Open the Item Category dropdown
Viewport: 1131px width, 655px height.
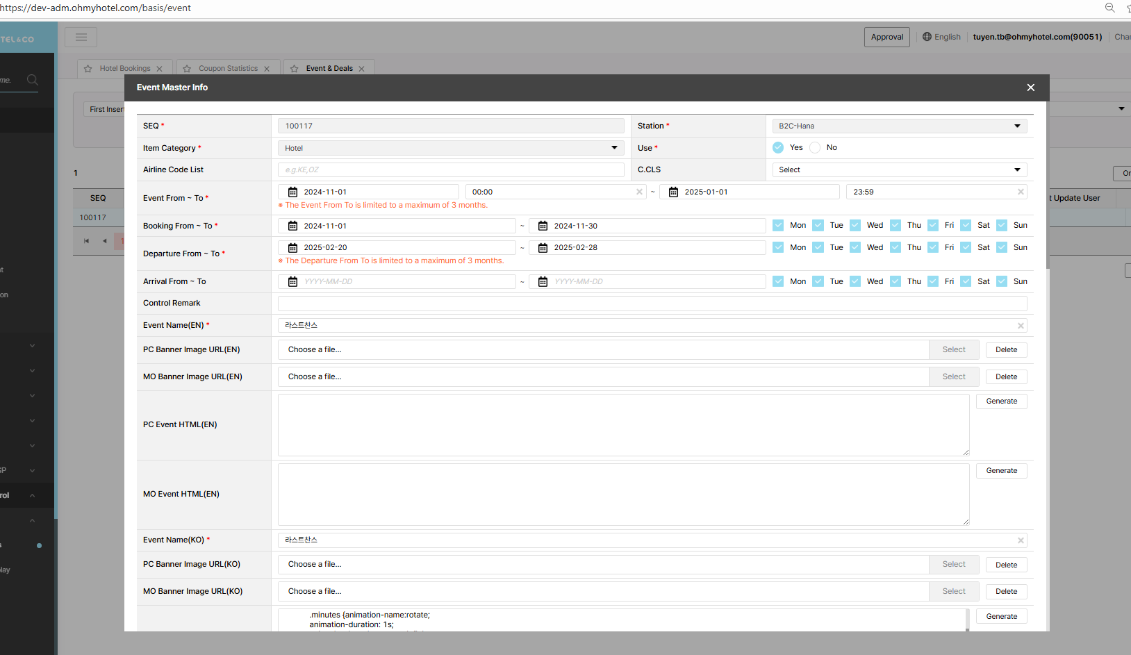click(450, 148)
